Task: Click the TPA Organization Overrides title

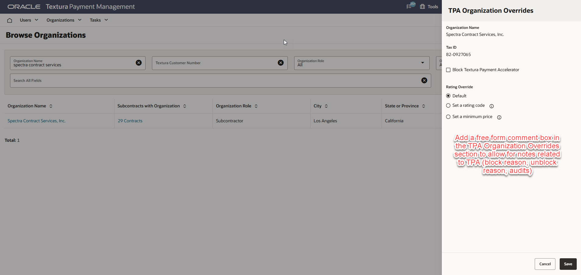Action: pos(491,11)
